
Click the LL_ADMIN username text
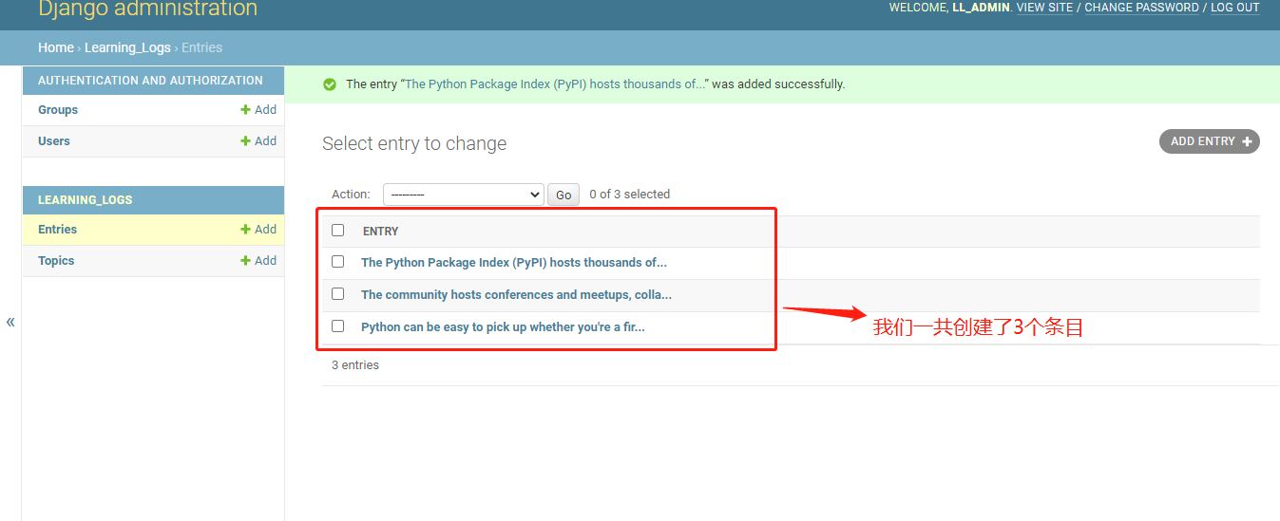(x=981, y=8)
